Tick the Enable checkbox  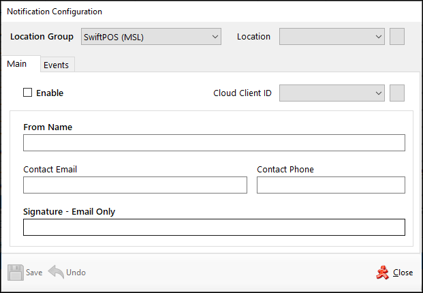point(28,93)
